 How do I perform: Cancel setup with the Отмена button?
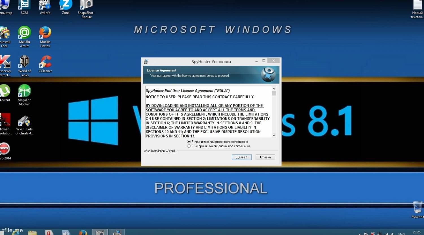(x=265, y=157)
